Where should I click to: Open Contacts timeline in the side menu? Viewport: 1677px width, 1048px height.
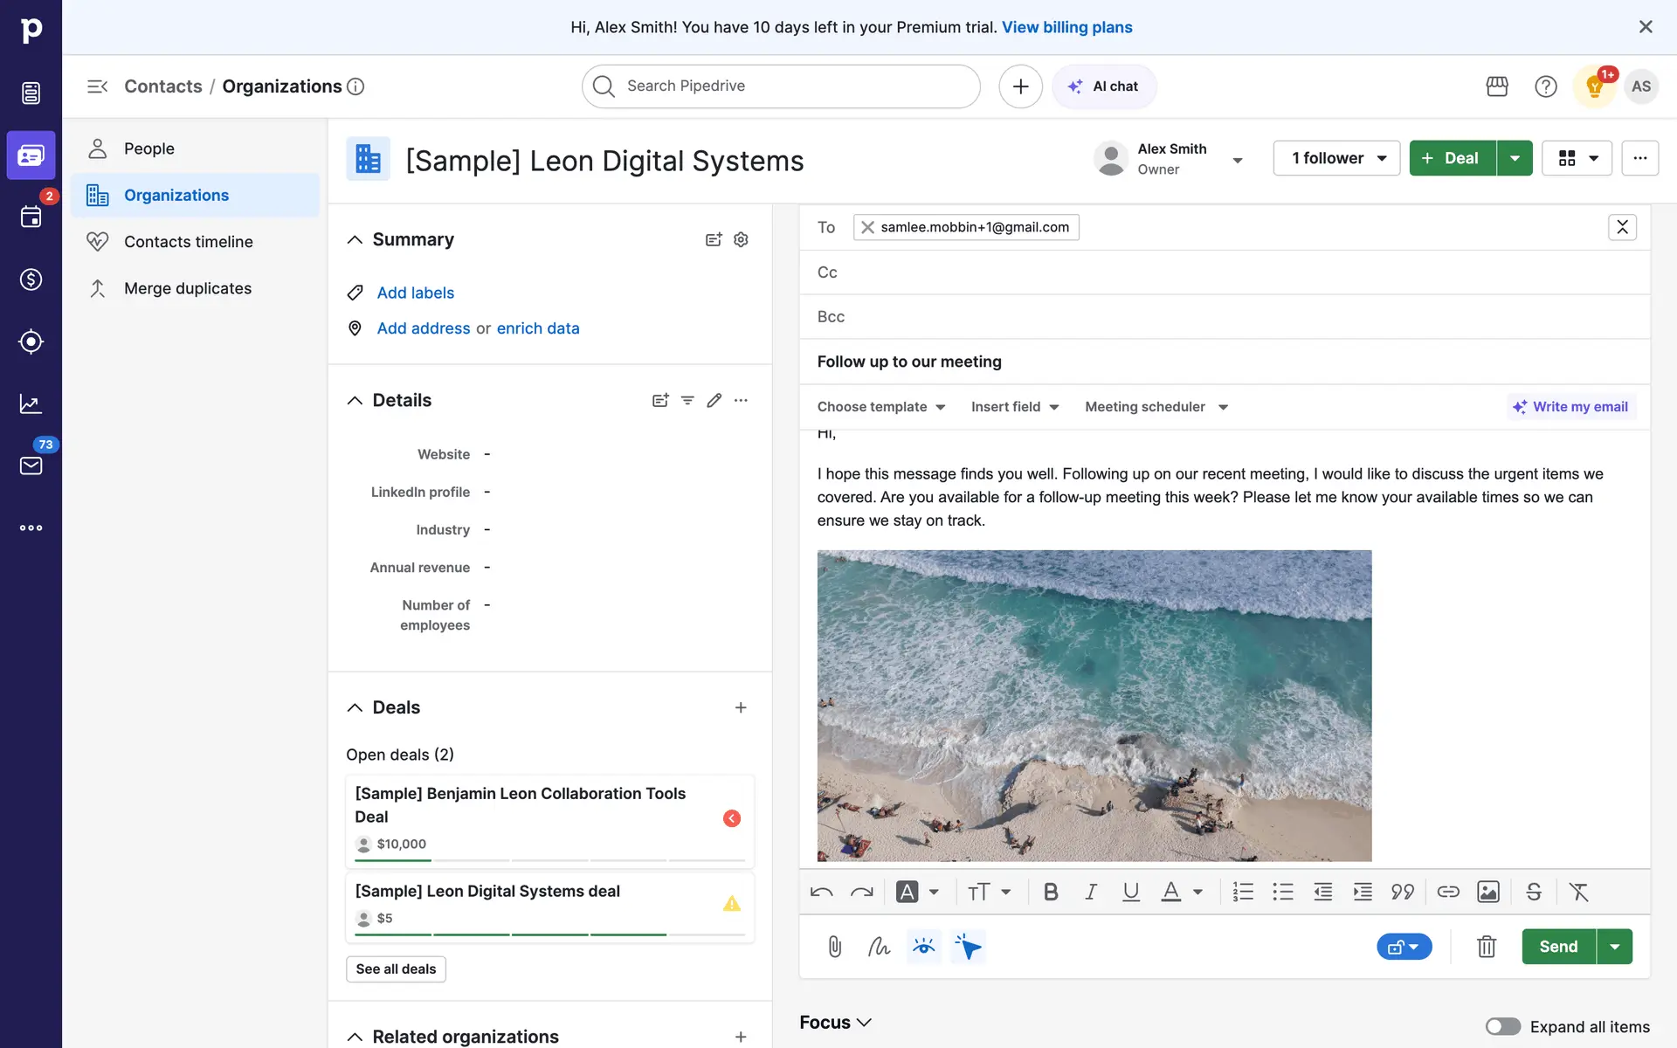coord(188,242)
